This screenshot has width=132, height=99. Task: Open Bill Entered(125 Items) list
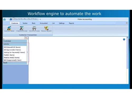pyautogui.click(x=12, y=47)
